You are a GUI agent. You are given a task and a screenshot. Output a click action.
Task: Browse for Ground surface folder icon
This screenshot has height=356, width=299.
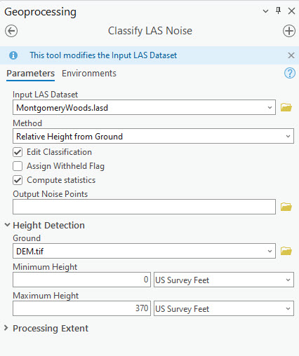(x=286, y=251)
